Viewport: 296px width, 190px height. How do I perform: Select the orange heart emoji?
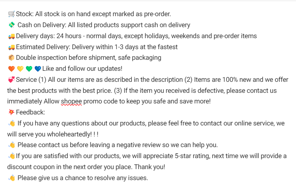(11, 69)
